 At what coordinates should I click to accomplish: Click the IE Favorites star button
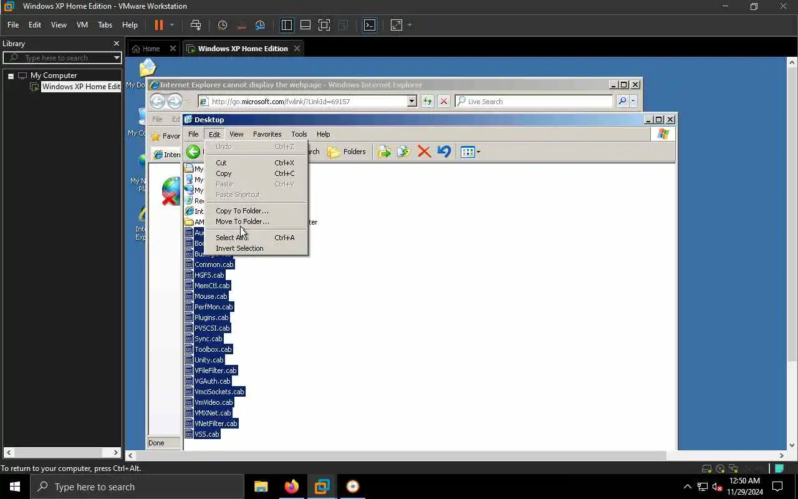pyautogui.click(x=156, y=136)
